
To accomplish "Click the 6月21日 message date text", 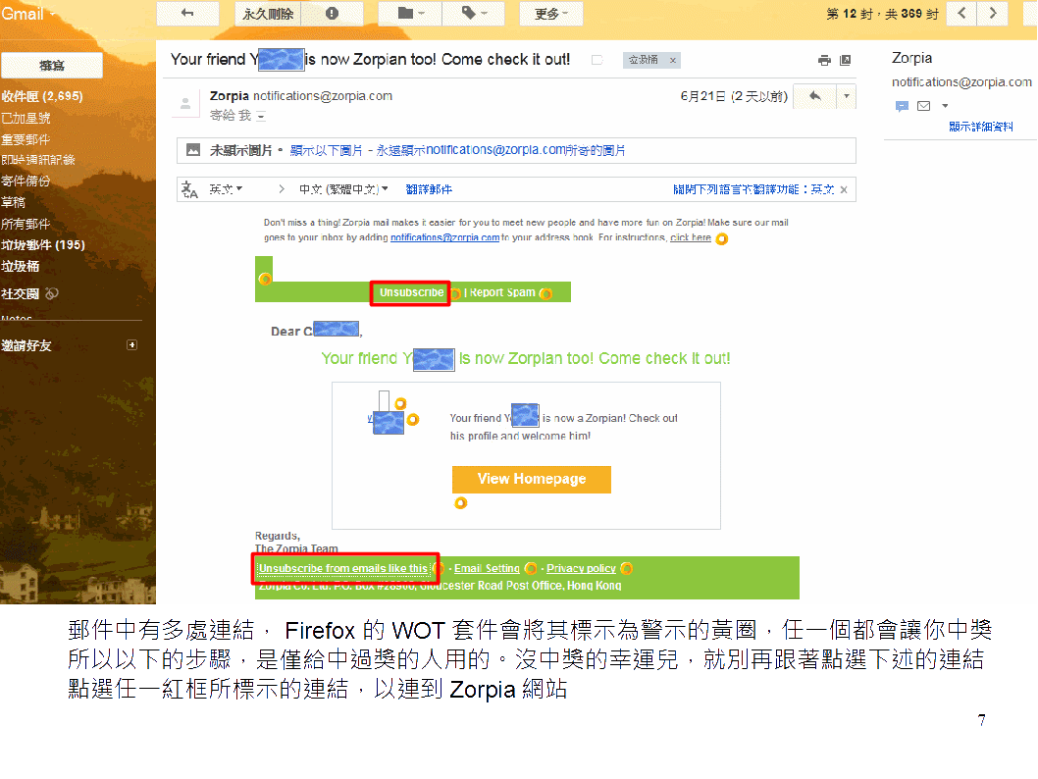I will [x=734, y=96].
